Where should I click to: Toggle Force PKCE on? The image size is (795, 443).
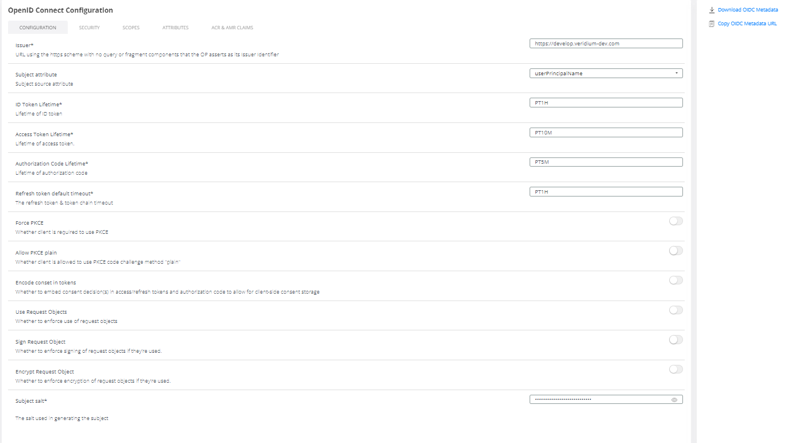[x=676, y=221]
